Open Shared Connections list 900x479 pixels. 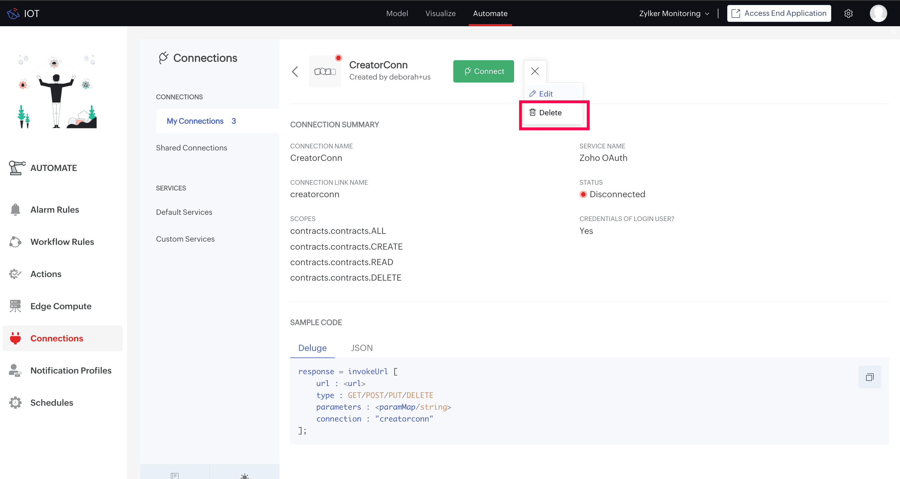click(x=191, y=147)
